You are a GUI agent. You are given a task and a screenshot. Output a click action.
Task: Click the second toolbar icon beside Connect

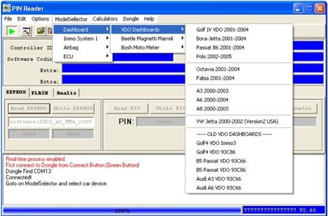[x=26, y=31]
